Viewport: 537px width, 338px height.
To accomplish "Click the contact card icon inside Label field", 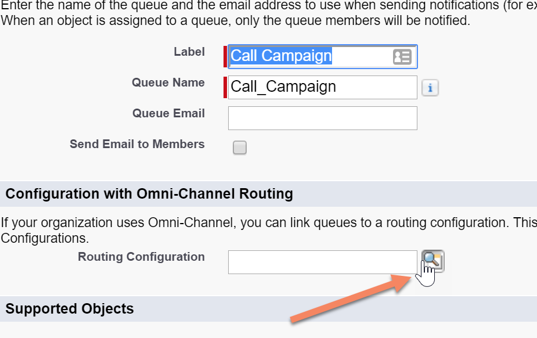I will pos(402,57).
